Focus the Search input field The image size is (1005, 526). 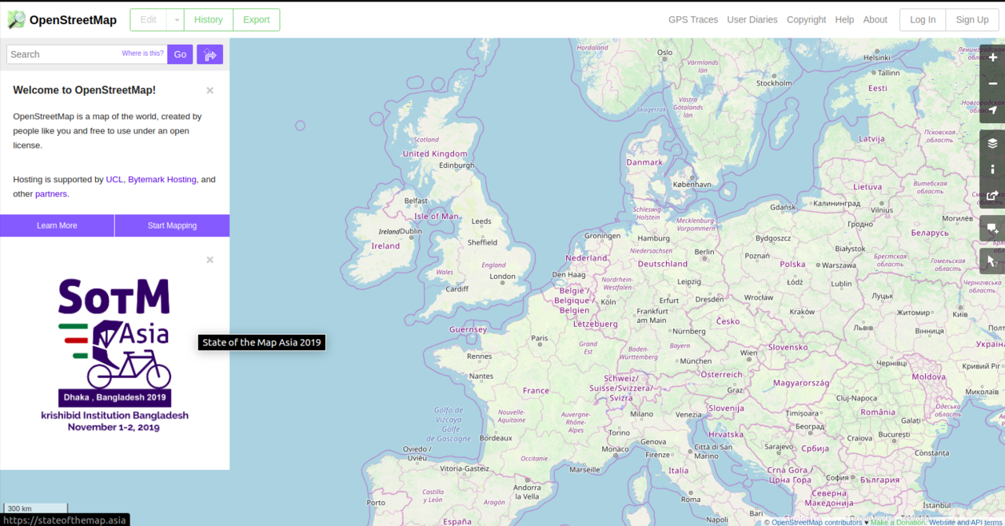pyautogui.click(x=86, y=54)
